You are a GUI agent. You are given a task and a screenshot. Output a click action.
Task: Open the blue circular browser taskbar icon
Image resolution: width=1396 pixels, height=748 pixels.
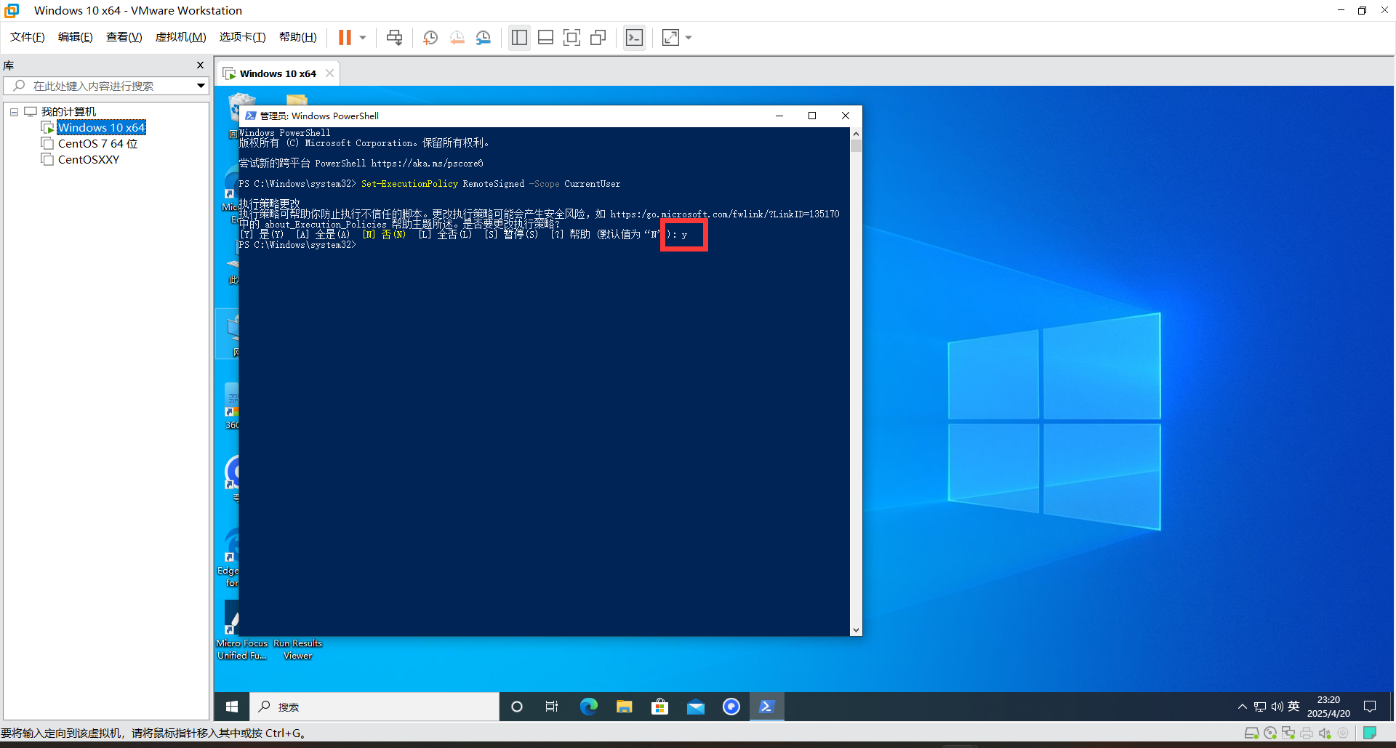point(731,707)
